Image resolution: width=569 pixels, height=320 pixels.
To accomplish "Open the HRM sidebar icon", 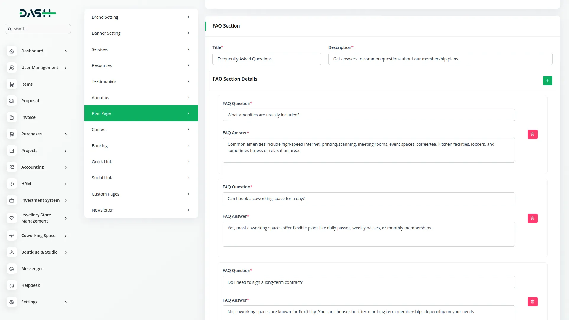I will pos(12,184).
